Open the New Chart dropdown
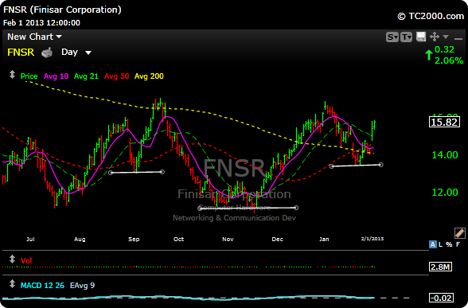 tap(34, 37)
